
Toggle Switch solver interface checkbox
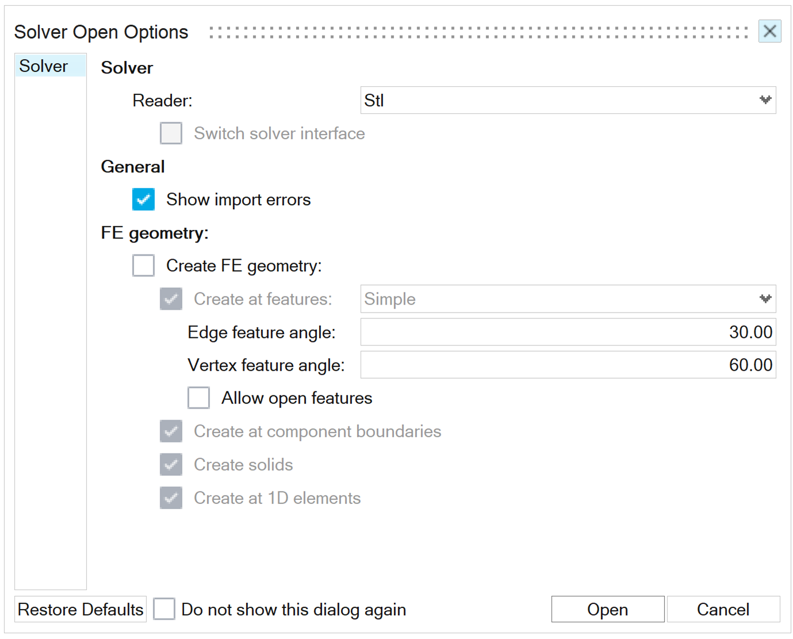pos(171,133)
